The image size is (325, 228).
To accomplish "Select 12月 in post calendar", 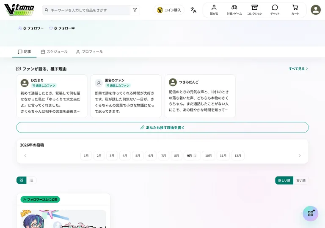I will (238, 155).
